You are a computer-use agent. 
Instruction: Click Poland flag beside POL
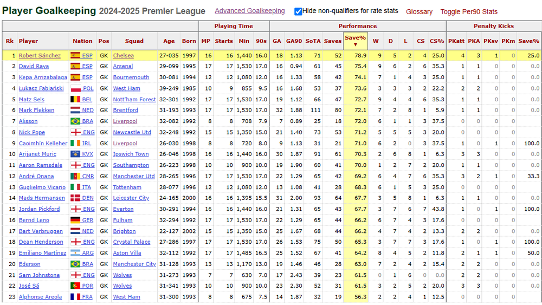pyautogui.click(x=75, y=88)
